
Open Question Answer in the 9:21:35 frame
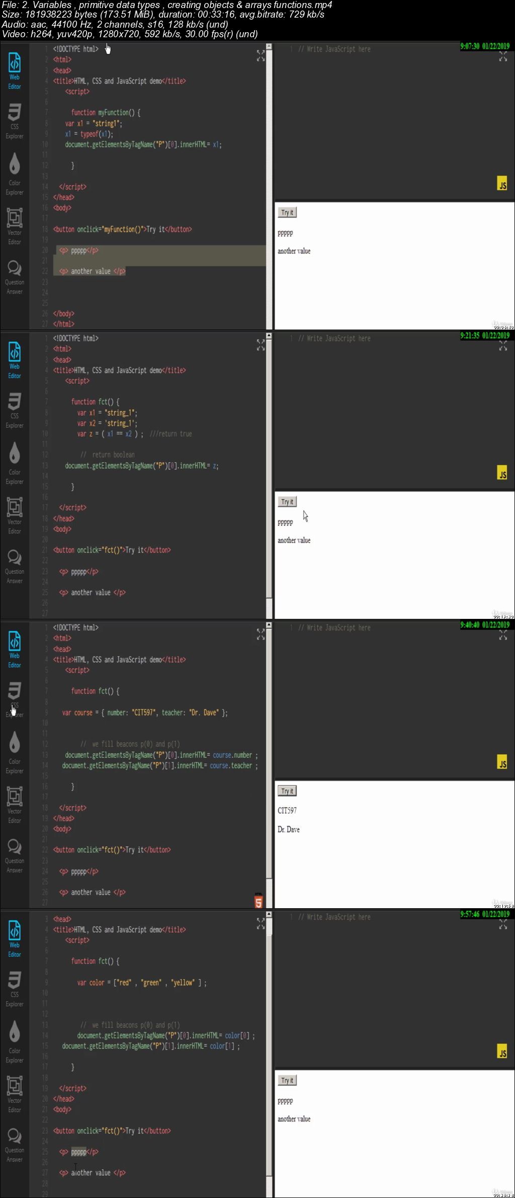[x=15, y=566]
